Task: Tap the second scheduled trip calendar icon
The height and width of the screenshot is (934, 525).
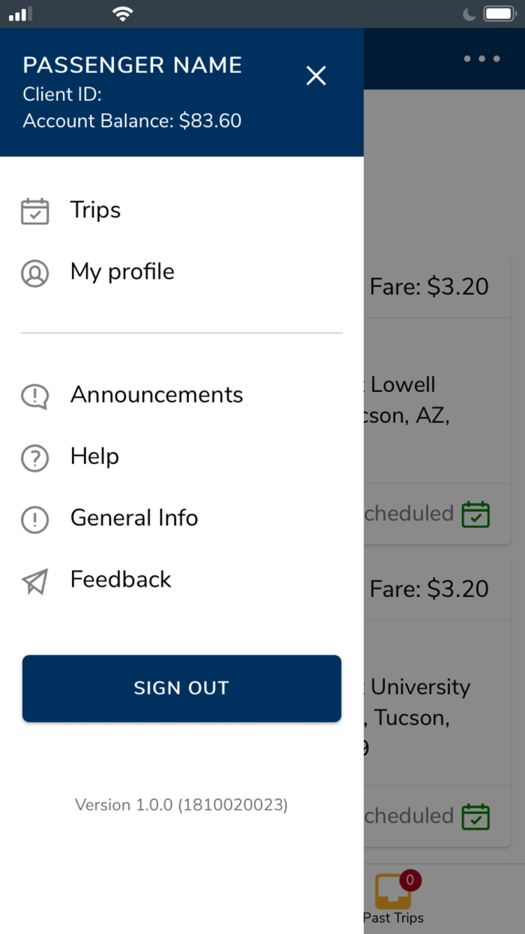Action: (475, 816)
